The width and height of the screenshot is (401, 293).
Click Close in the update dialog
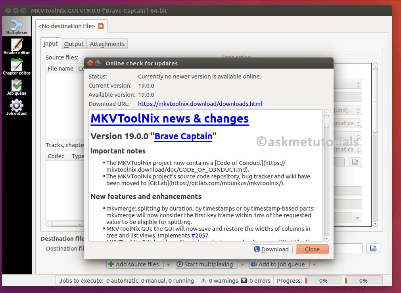[312, 249]
